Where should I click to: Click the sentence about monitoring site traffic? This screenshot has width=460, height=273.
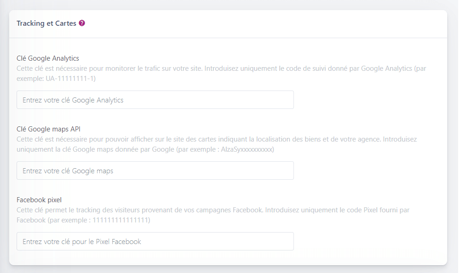(x=109, y=68)
